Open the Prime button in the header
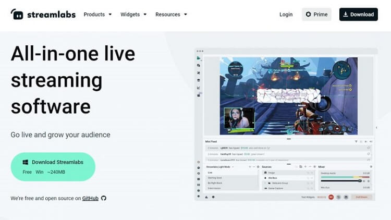Screen dimensions: 391x220 (316, 14)
